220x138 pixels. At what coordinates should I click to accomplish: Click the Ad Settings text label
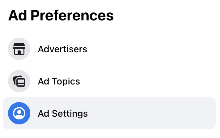pos(63,114)
